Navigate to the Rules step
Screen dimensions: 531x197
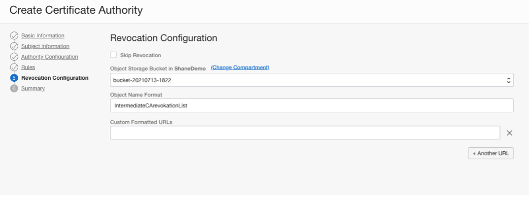click(x=28, y=67)
